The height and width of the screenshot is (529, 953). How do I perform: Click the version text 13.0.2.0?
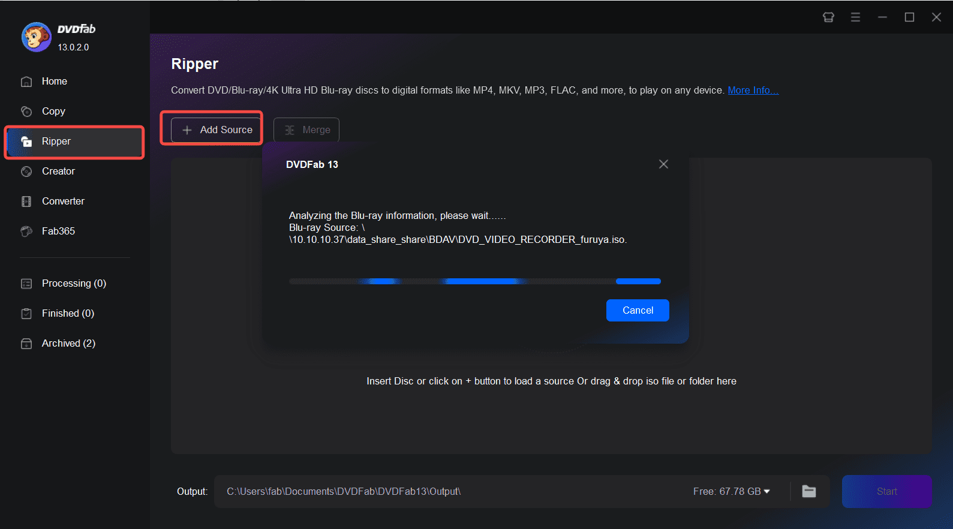point(73,47)
